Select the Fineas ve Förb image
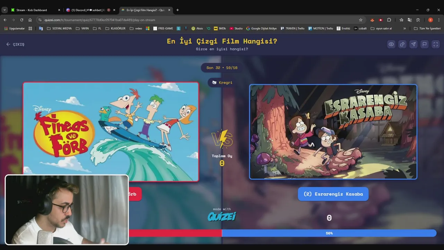Screen dimensions: 444x250 111,132
